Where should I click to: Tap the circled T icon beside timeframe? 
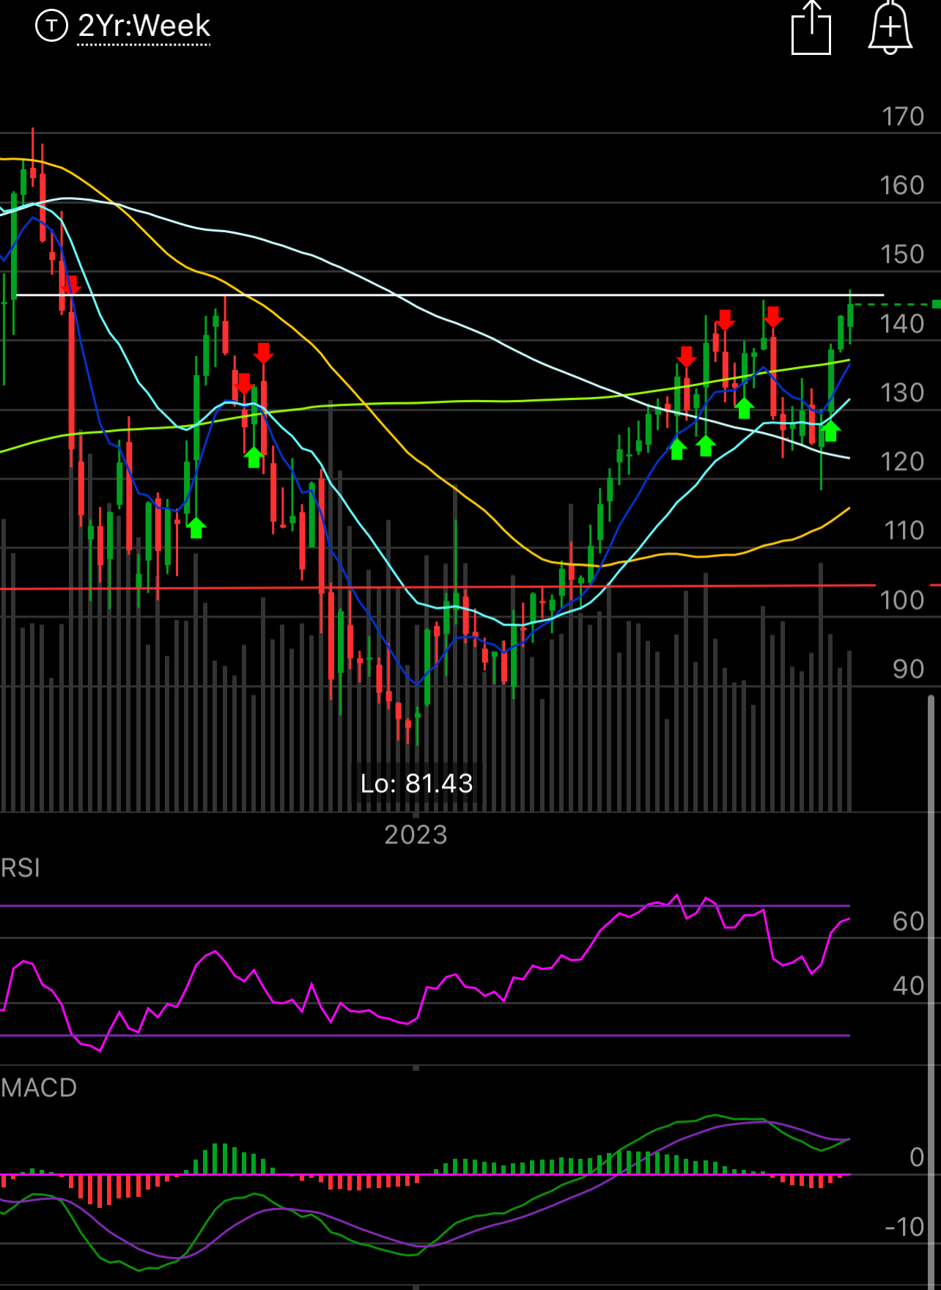51,26
